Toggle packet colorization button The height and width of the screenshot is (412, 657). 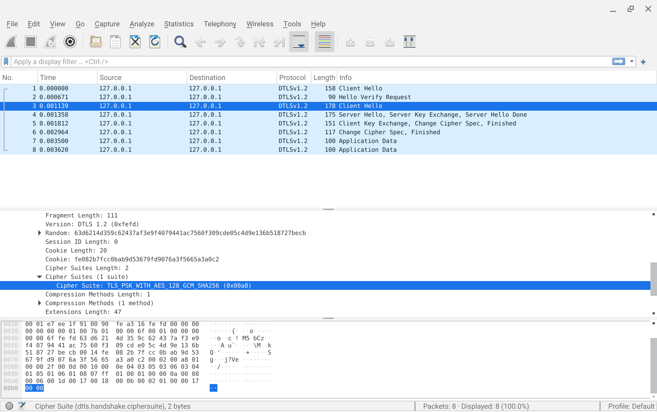click(x=324, y=42)
